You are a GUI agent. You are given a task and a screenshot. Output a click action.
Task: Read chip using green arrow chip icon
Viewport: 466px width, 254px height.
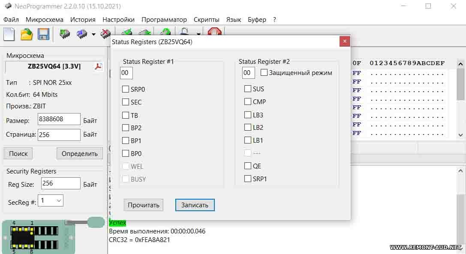coord(64,34)
